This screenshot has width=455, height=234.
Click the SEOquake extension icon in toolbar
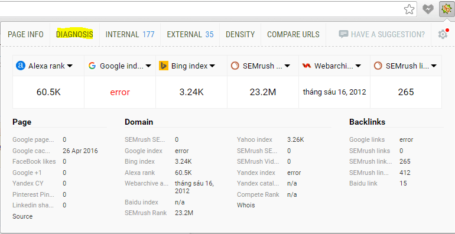446,9
